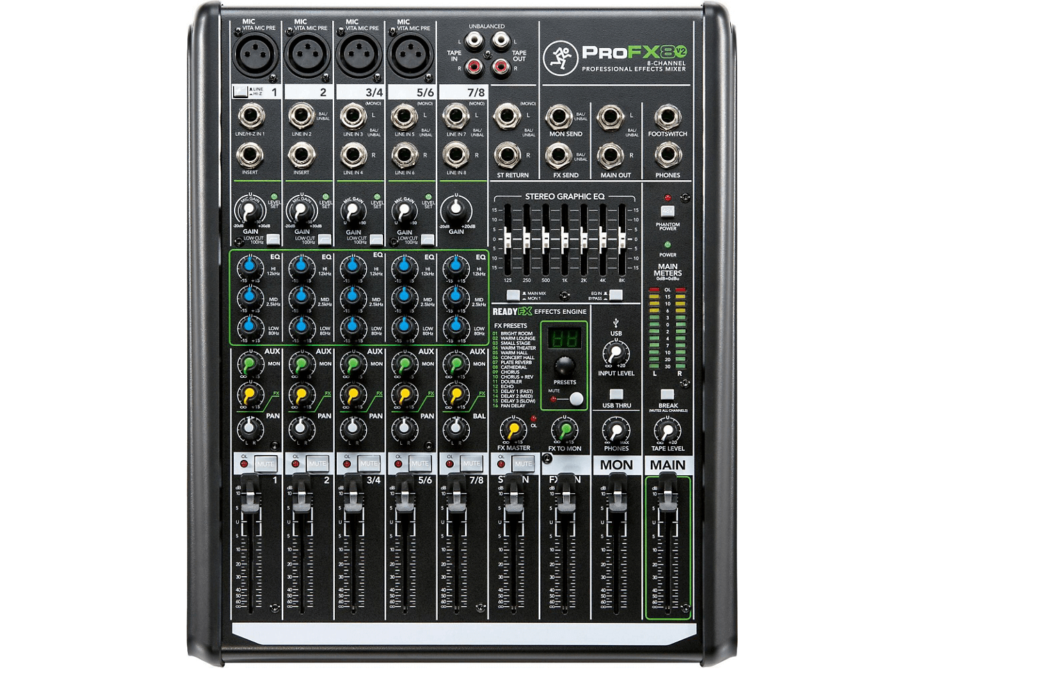Click the channel 7/8 BAL knob
1042x675 pixels.
tap(455, 427)
